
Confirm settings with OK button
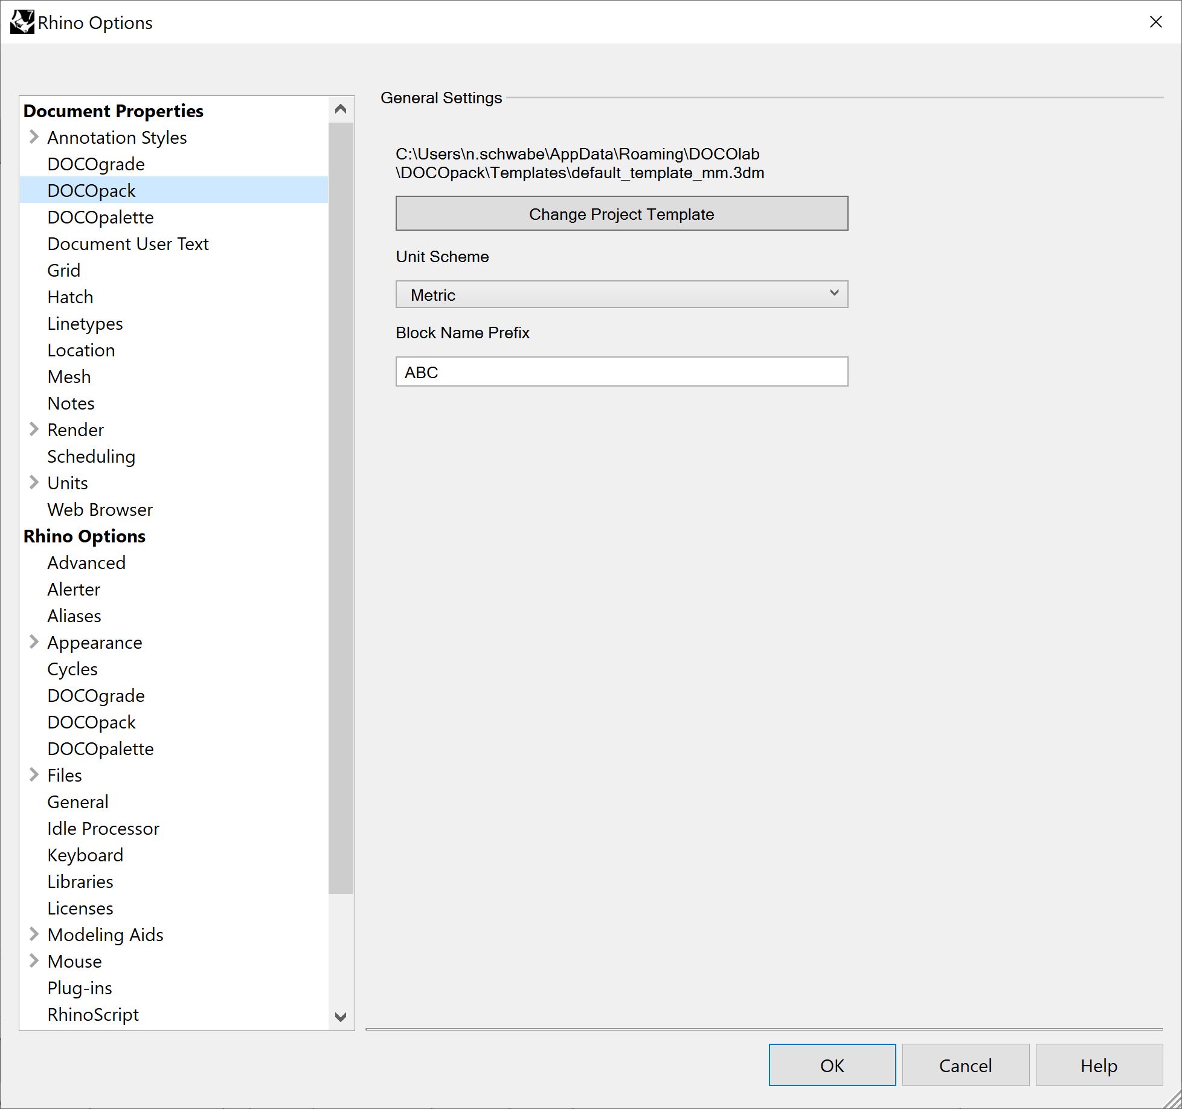click(x=832, y=1065)
